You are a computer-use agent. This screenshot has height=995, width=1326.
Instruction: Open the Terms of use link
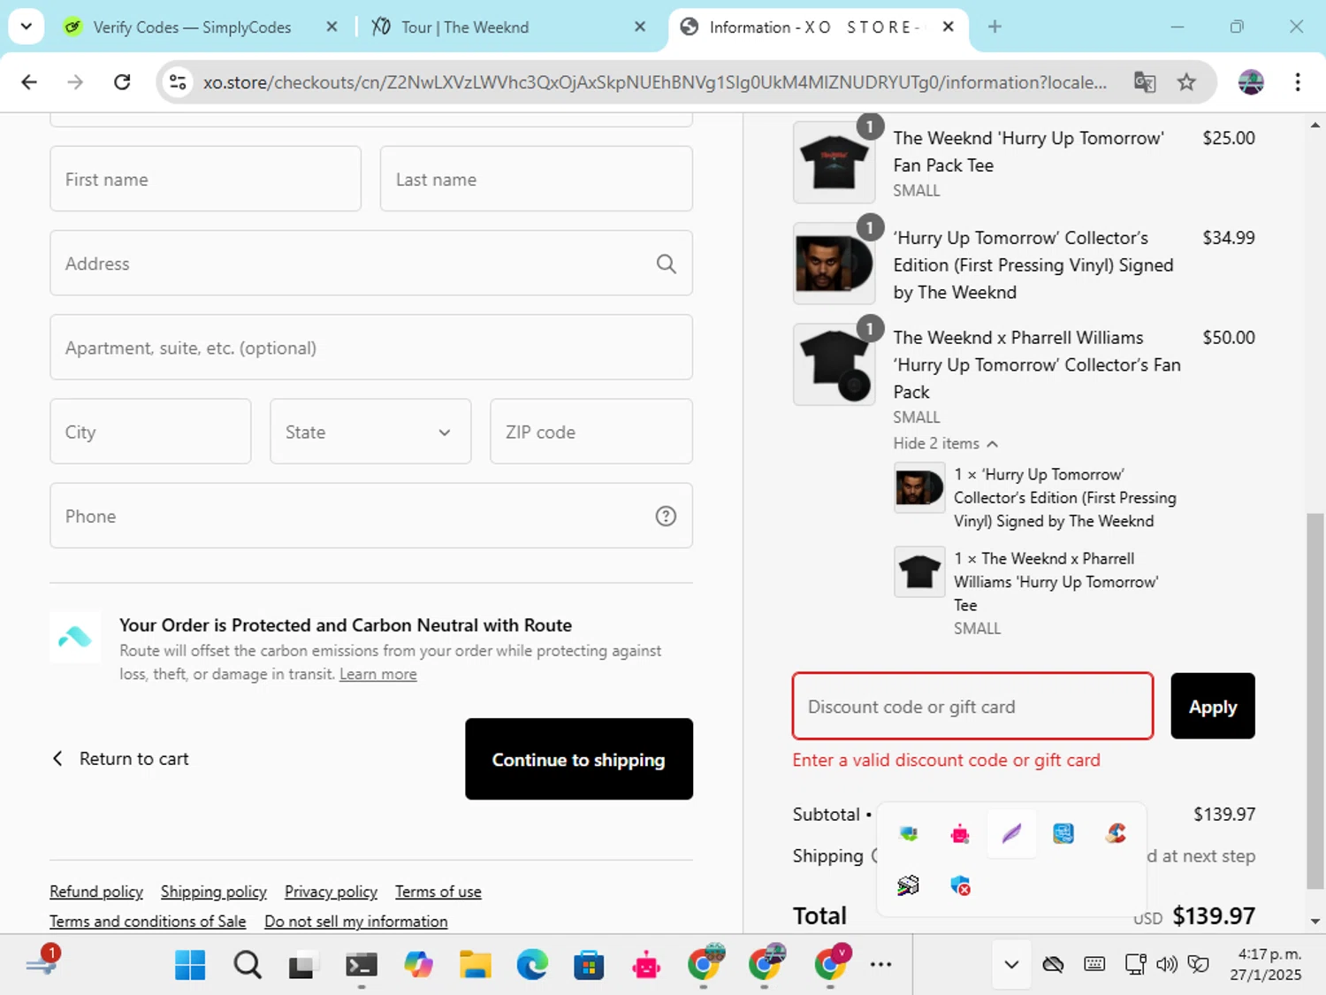click(x=438, y=892)
